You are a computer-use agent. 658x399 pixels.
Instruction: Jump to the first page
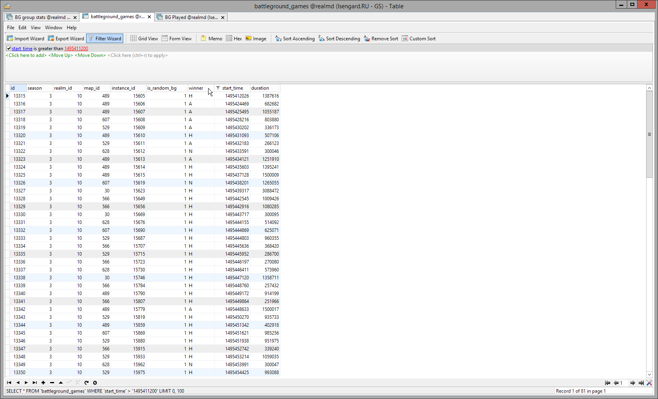point(607,383)
